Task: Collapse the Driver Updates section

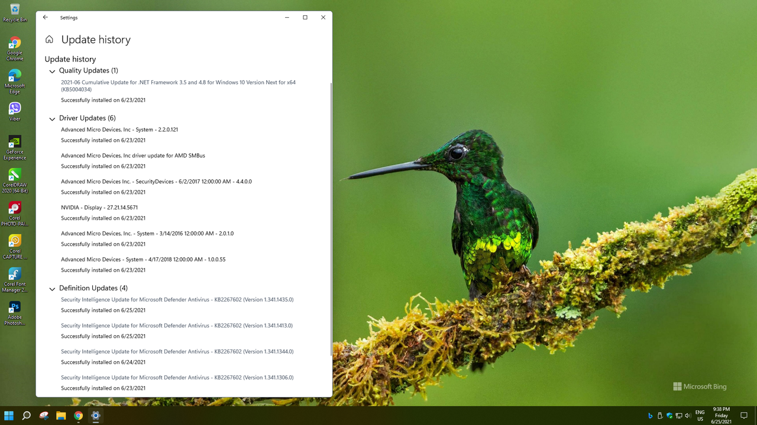Action: click(x=52, y=119)
